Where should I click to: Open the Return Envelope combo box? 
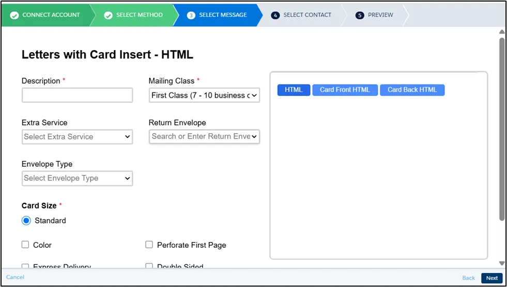[204, 137]
